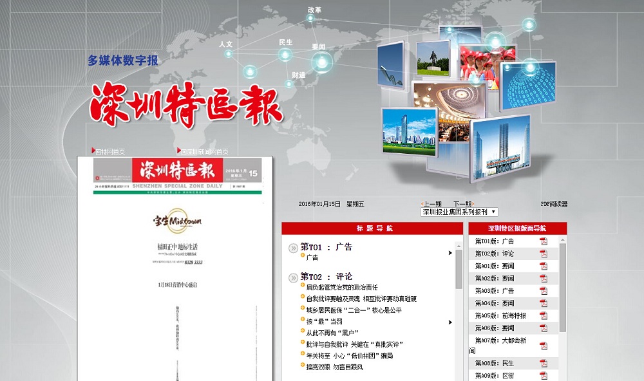Viewport: 644px width, 381px height.
Task: Go to next issue 下一期
Action: [463, 204]
